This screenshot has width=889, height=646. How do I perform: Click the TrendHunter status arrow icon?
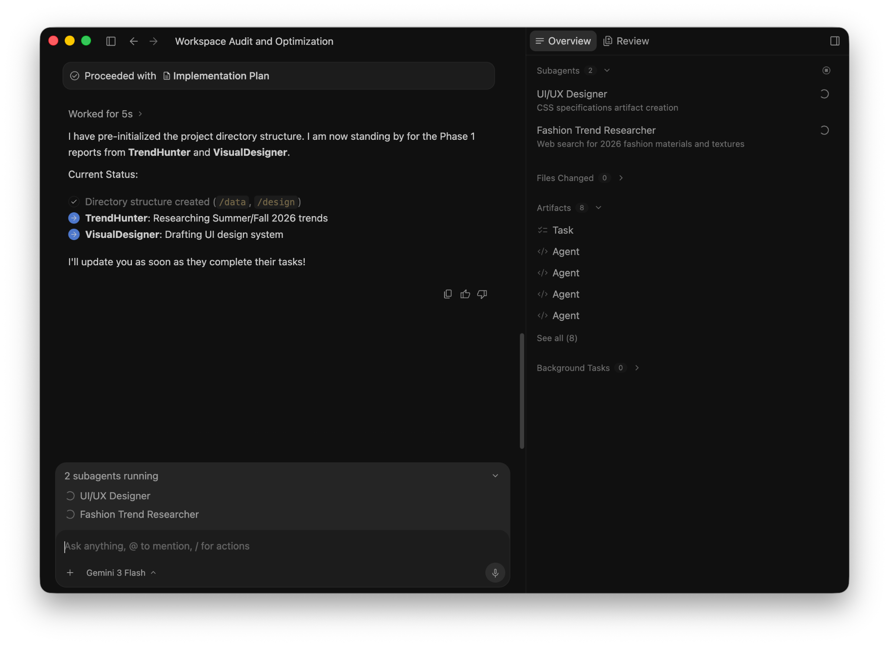tap(74, 218)
